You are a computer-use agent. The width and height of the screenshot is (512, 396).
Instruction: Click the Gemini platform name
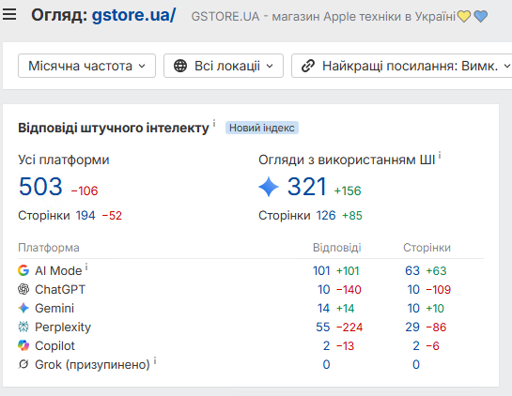[54, 308]
